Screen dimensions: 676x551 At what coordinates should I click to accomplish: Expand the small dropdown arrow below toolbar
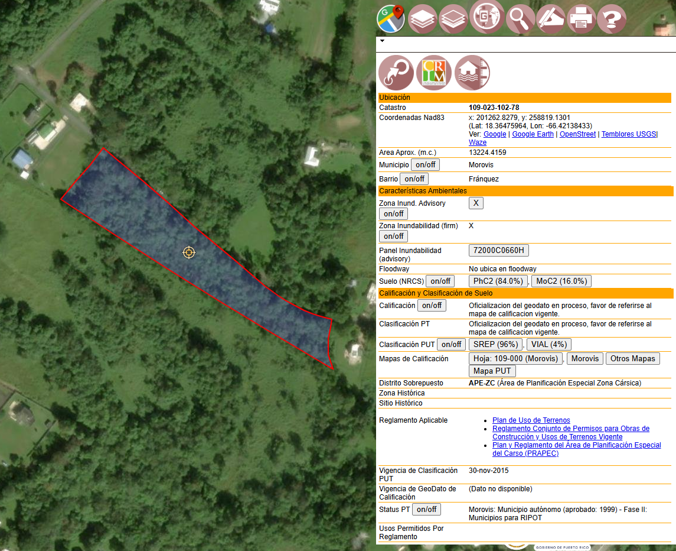click(x=382, y=41)
